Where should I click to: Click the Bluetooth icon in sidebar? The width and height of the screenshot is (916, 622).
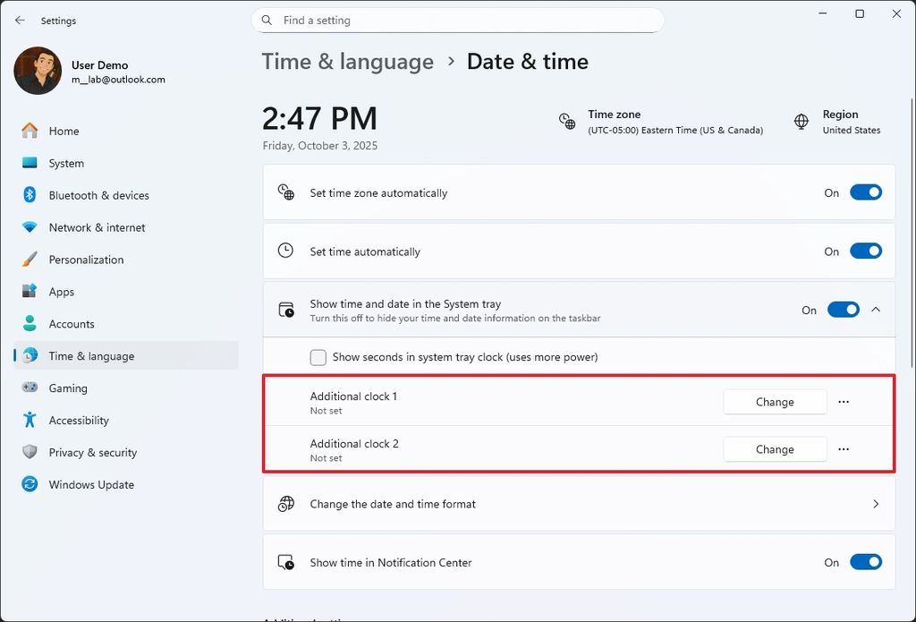pos(30,195)
